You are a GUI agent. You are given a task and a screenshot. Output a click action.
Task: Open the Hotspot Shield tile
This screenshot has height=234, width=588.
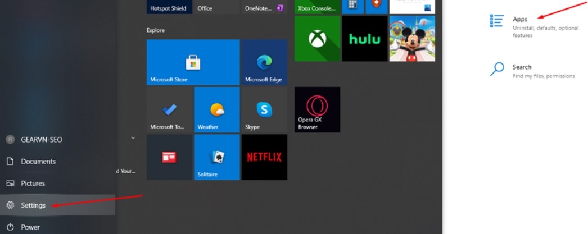[x=170, y=7]
